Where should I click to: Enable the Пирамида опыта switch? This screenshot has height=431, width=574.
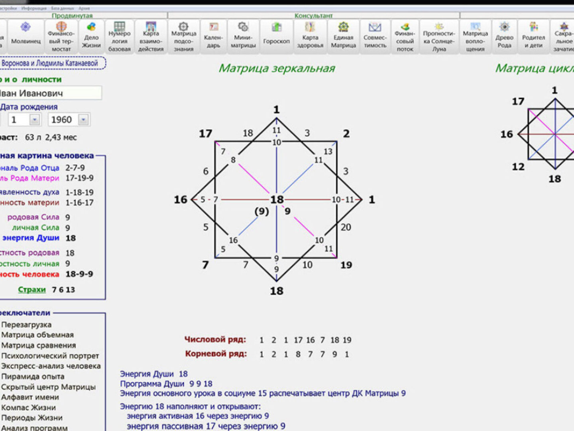[x=33, y=376]
